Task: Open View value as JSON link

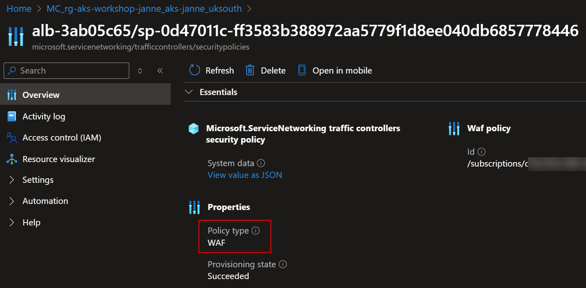Action: point(245,175)
